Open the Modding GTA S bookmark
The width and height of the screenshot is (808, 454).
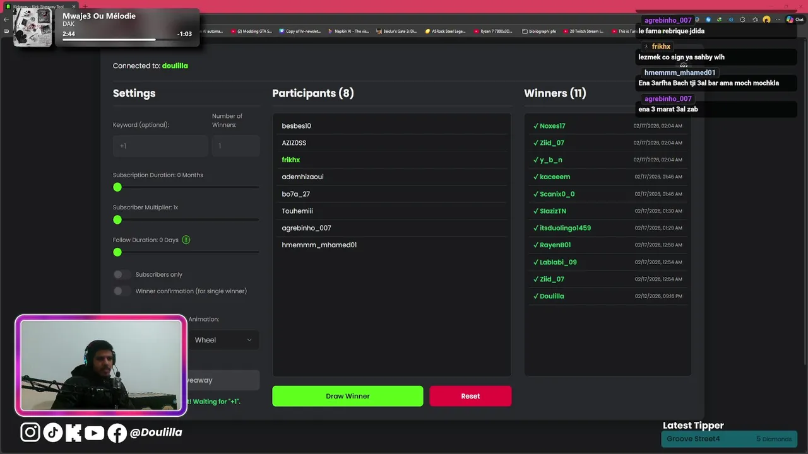click(251, 31)
